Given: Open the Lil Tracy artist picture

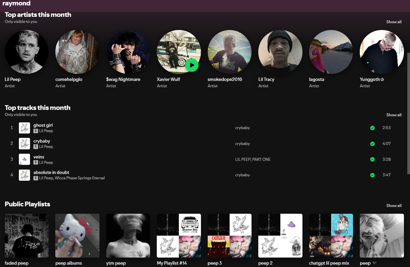Looking at the screenshot, I should pos(280,52).
